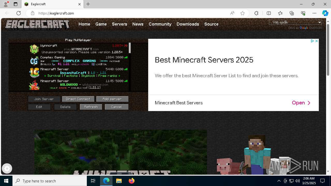Go to Home menu item

click(84, 24)
